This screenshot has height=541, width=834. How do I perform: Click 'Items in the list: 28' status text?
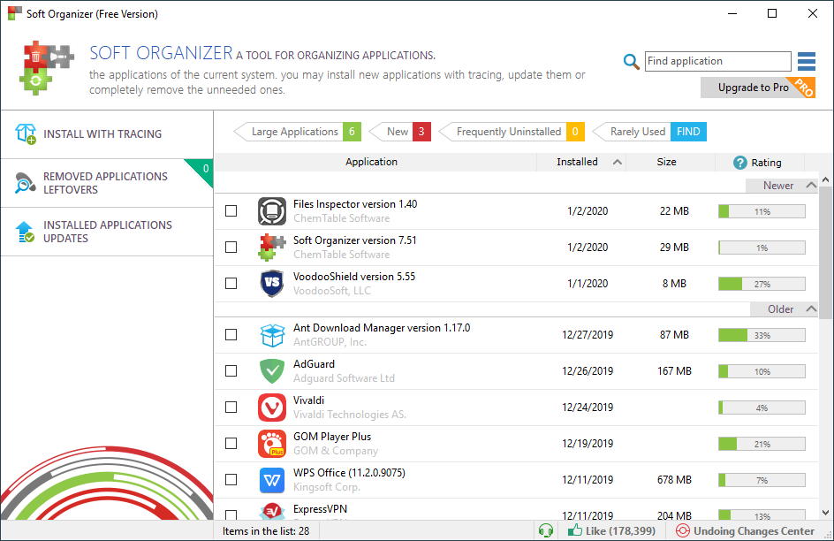[266, 531]
